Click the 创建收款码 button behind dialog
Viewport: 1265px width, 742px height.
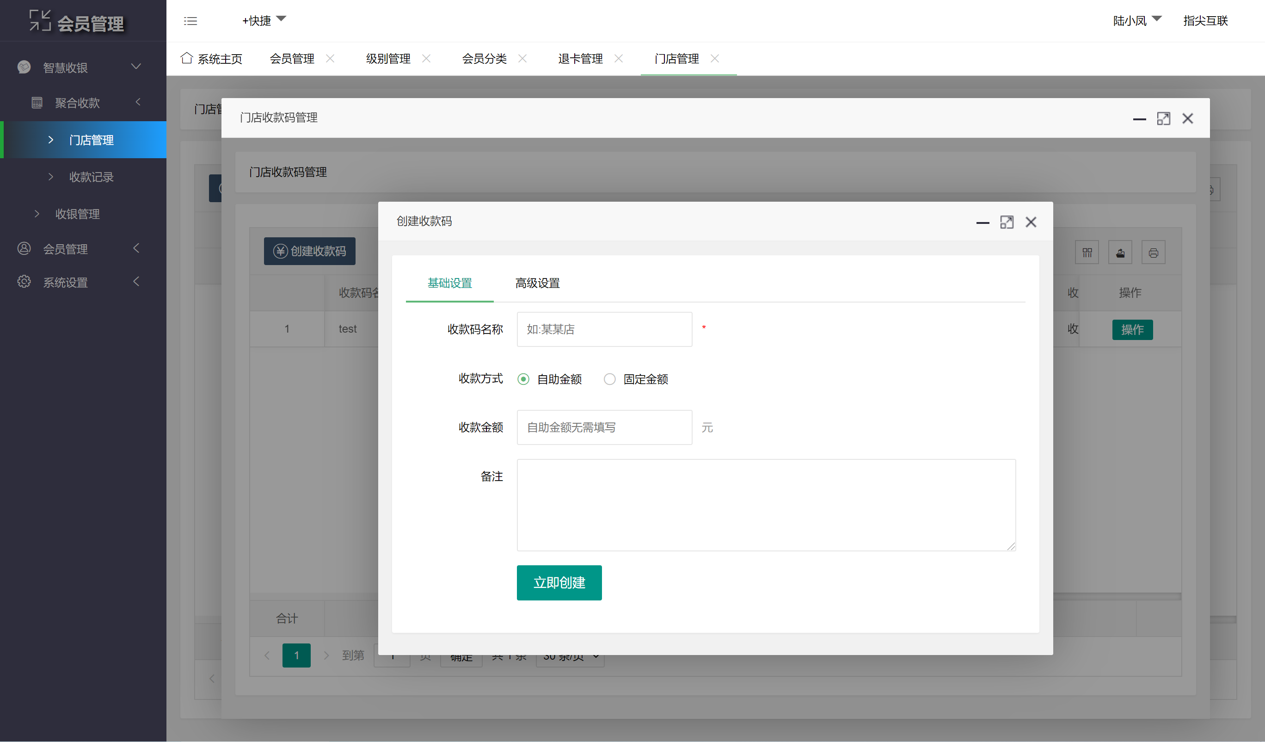[310, 251]
